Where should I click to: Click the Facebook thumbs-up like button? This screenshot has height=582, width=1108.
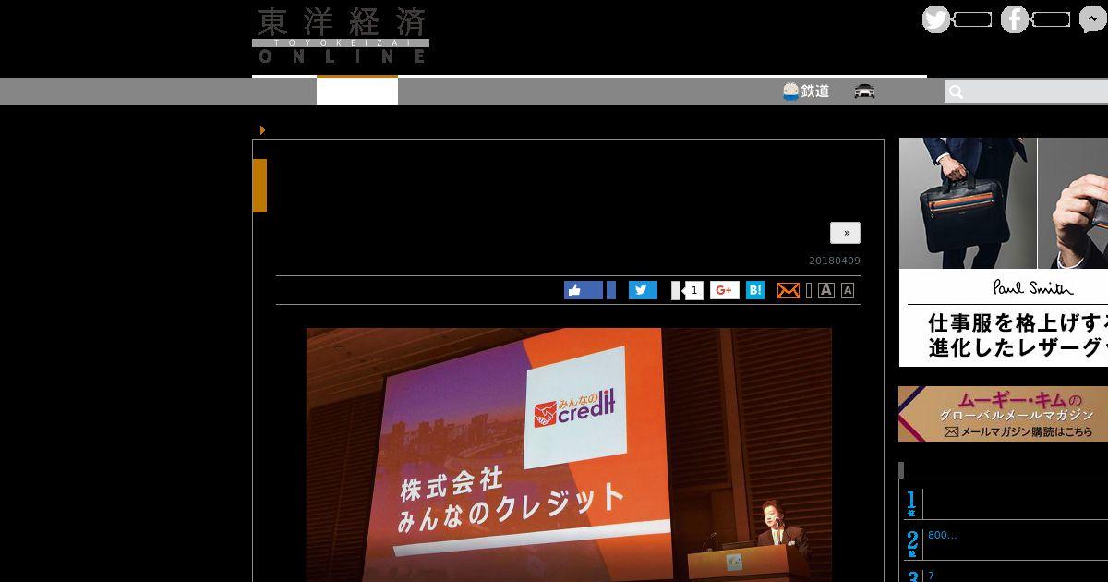click(x=584, y=290)
